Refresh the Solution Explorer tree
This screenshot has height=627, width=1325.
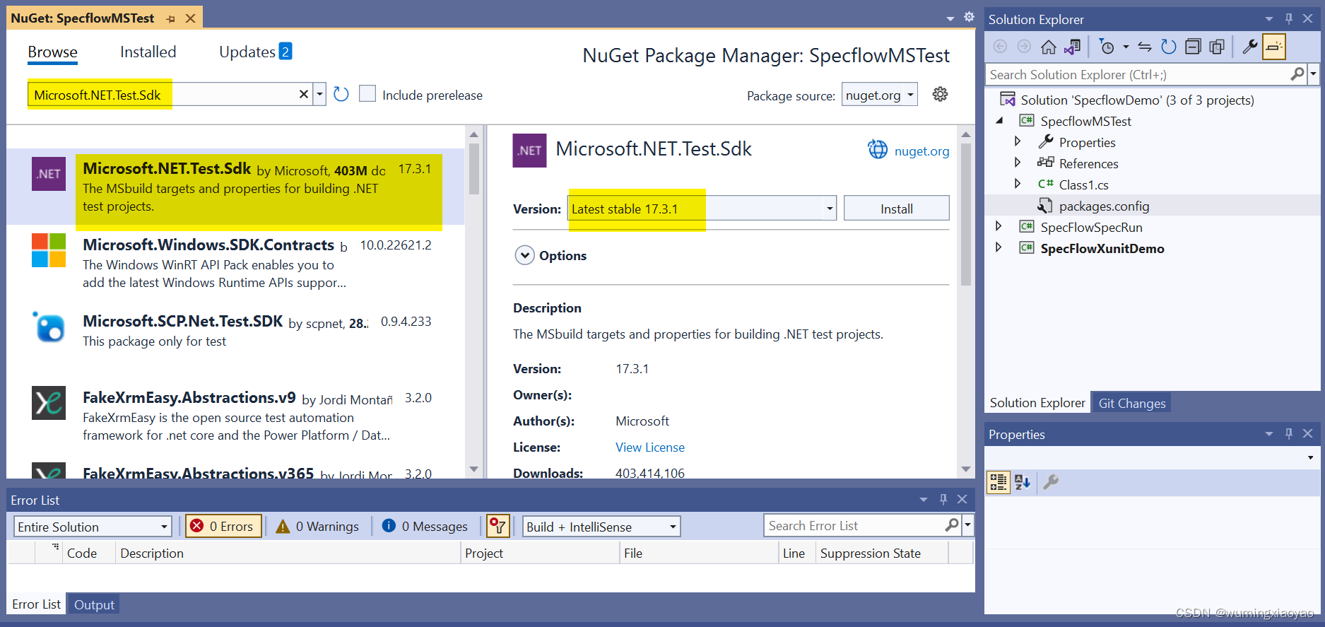tap(1169, 47)
